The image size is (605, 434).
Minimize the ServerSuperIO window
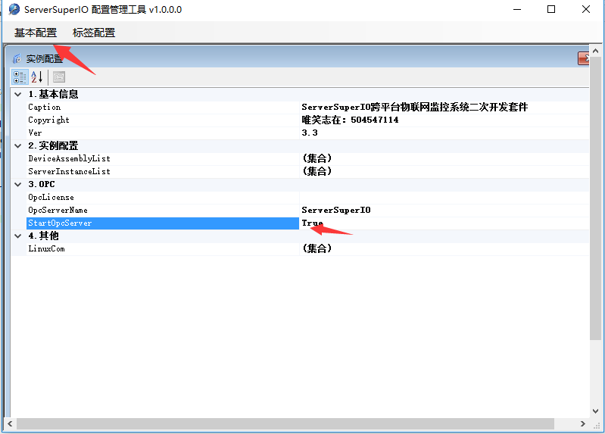coord(517,9)
